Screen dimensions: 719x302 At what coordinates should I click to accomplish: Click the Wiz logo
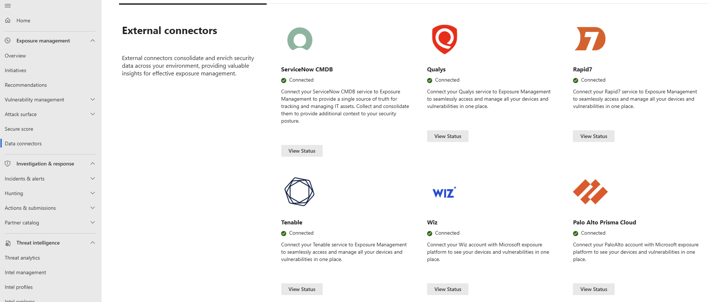444,192
